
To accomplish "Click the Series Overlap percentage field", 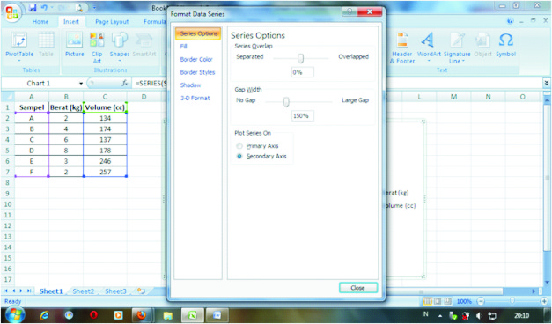I will (302, 72).
